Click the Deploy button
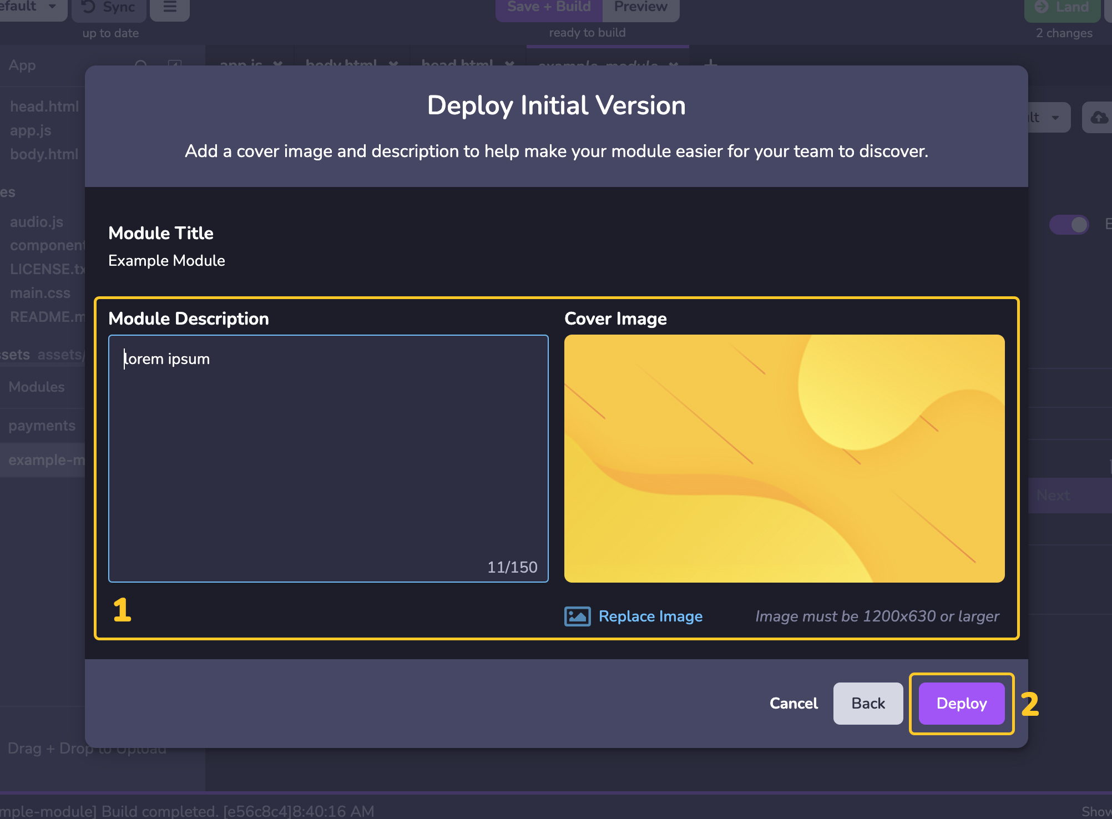The image size is (1112, 819). click(962, 704)
